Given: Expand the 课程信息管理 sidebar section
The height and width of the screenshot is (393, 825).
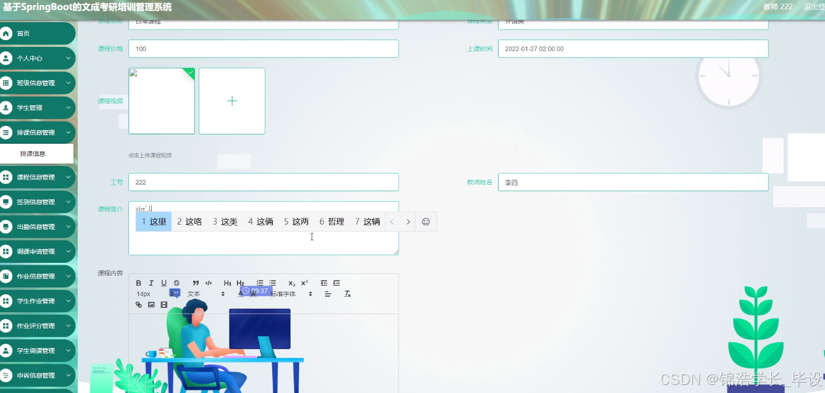Looking at the screenshot, I should [x=38, y=177].
